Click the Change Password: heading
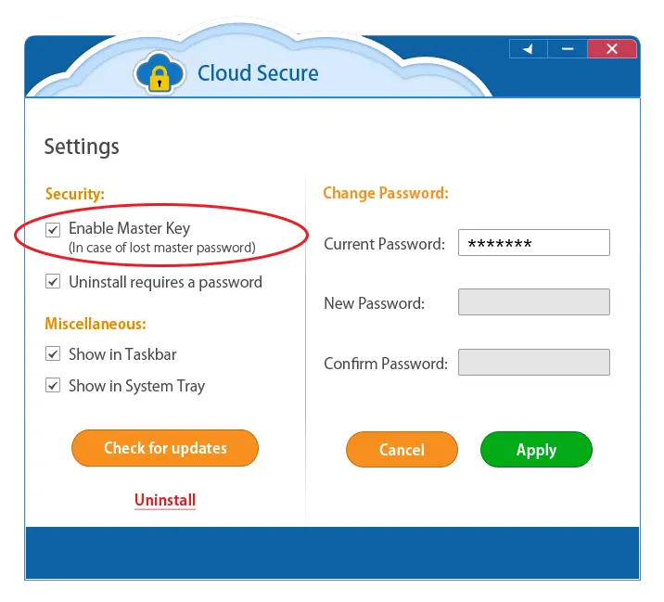Viewport: 664px width, 602px height. 386,193
